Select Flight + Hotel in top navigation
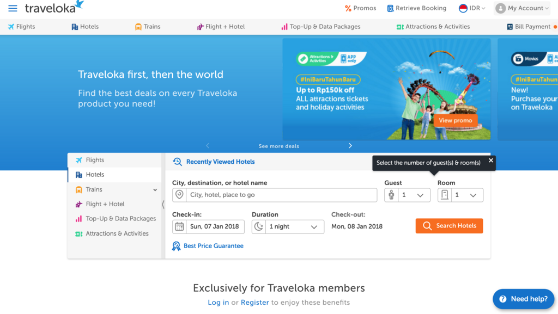Image resolution: width=558 pixels, height=314 pixels. (221, 27)
